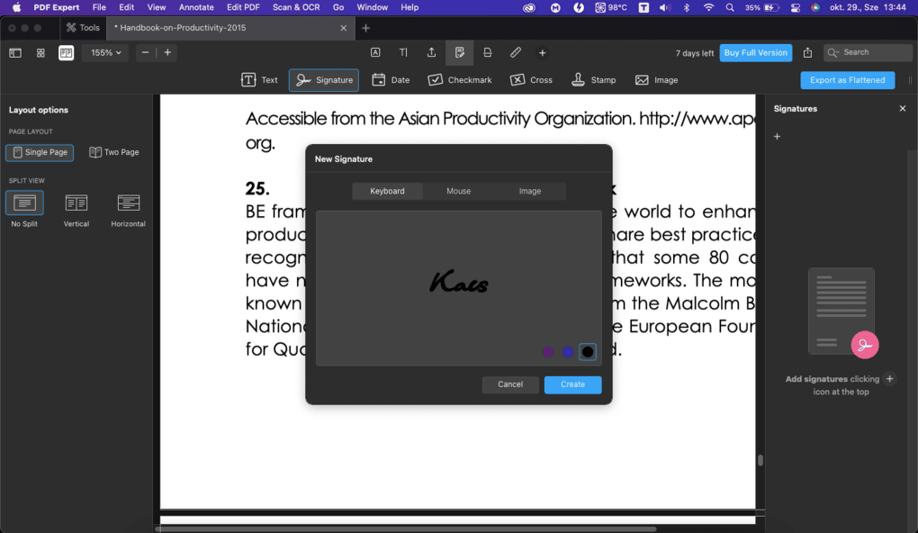Add a signature with the plus icon in Signatures panel

(776, 136)
